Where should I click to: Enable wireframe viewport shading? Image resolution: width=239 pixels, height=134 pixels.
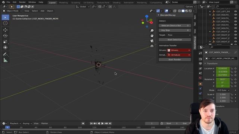point(180,11)
